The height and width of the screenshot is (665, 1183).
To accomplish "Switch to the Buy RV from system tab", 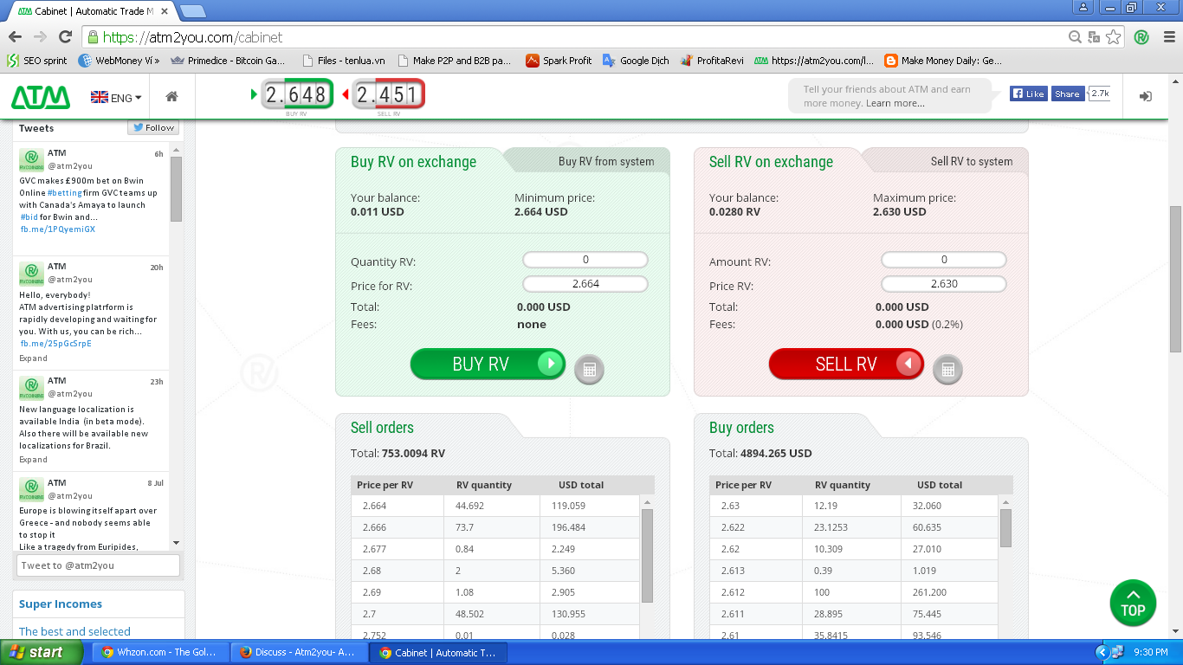I will click(606, 161).
